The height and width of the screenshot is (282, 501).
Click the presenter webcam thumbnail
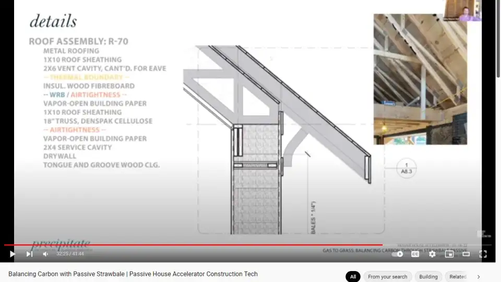462,10
